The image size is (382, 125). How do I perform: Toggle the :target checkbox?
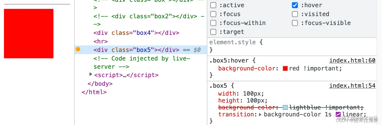213,32
